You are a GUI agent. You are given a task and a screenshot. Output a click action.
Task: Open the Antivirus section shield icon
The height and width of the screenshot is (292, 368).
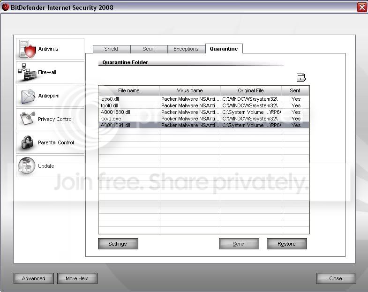(x=28, y=49)
